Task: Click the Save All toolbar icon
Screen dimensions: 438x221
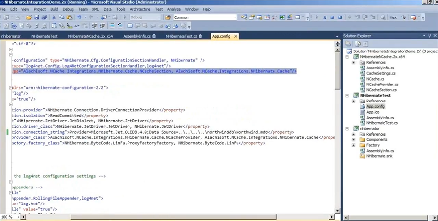Action: 44,17
